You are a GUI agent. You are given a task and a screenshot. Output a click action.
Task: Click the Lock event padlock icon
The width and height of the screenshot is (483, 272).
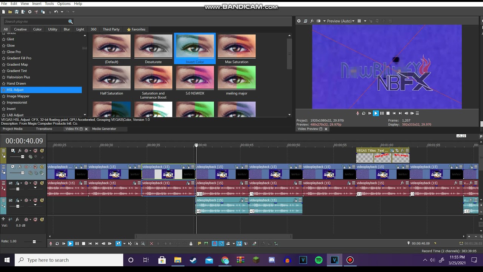click(191, 244)
